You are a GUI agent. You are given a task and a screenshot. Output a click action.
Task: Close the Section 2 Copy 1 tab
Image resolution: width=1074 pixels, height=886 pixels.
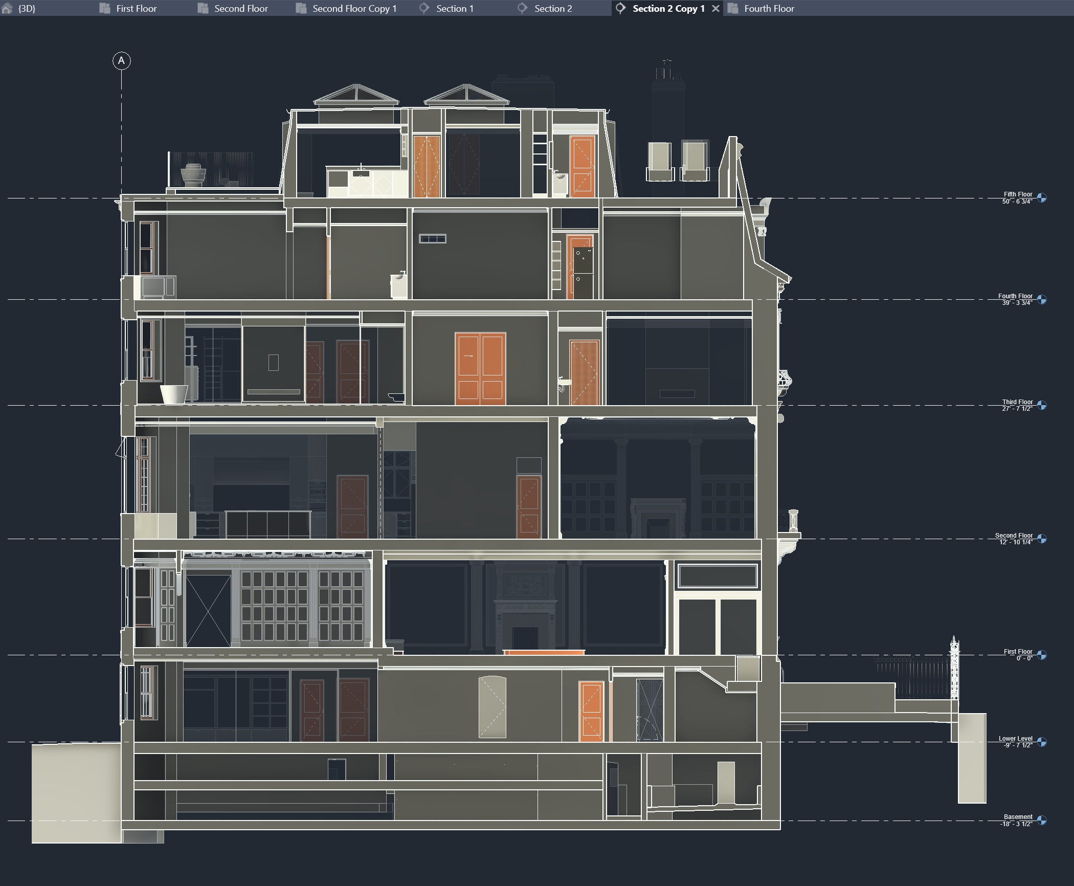(x=715, y=8)
